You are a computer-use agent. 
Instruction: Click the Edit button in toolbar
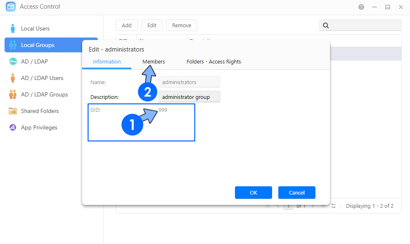pos(152,25)
